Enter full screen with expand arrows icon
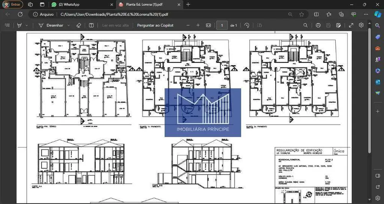384x204 pixels. pos(351,25)
